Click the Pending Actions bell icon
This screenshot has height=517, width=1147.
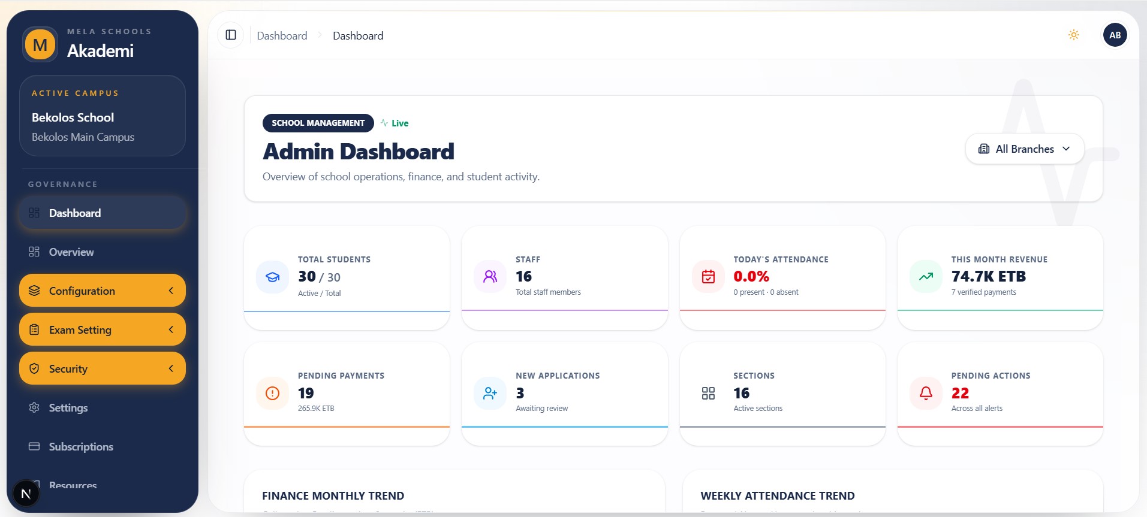pyautogui.click(x=926, y=393)
